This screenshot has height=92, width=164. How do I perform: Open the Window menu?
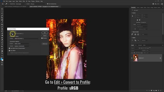[x=38, y=1]
